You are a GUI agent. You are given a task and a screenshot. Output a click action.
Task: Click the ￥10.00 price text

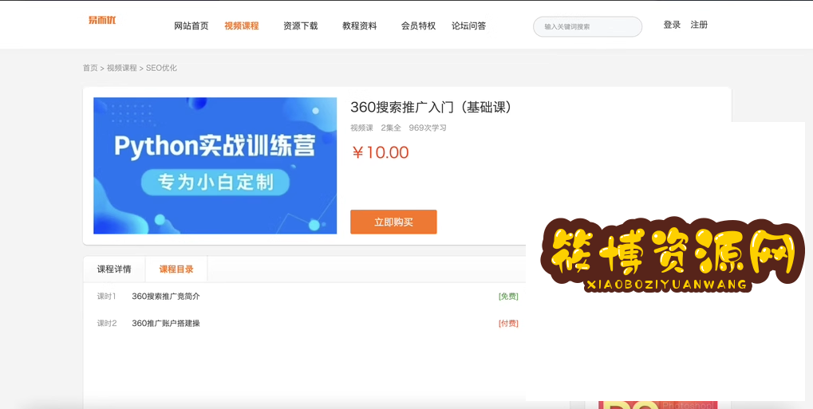tap(380, 152)
